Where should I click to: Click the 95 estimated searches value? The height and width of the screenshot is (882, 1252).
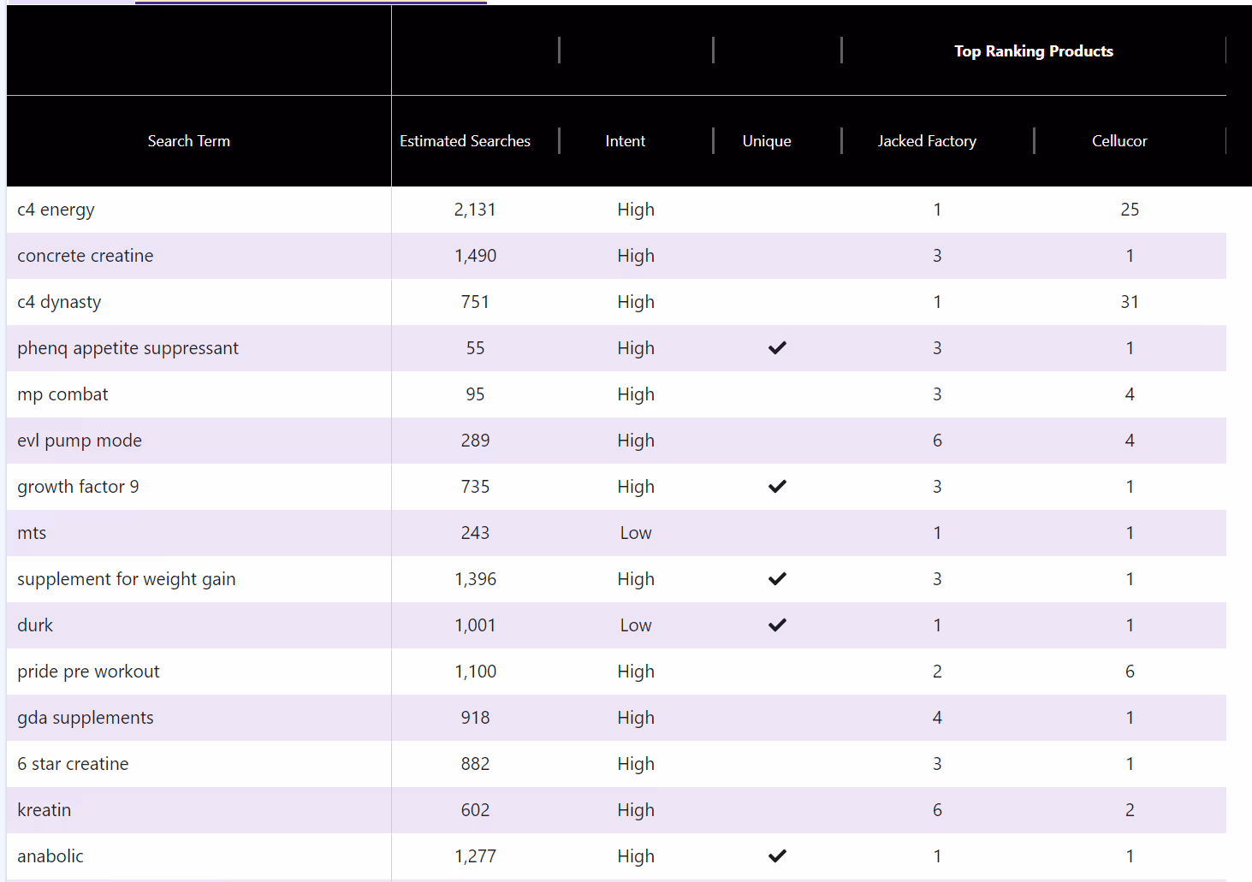point(475,394)
